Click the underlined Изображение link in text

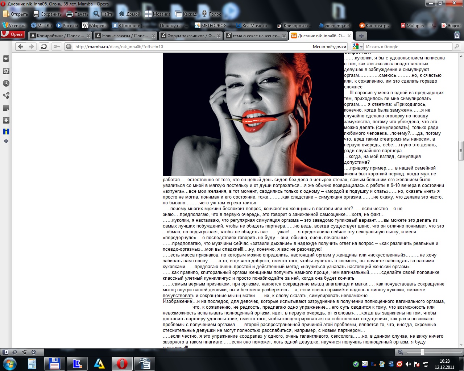click(178, 301)
